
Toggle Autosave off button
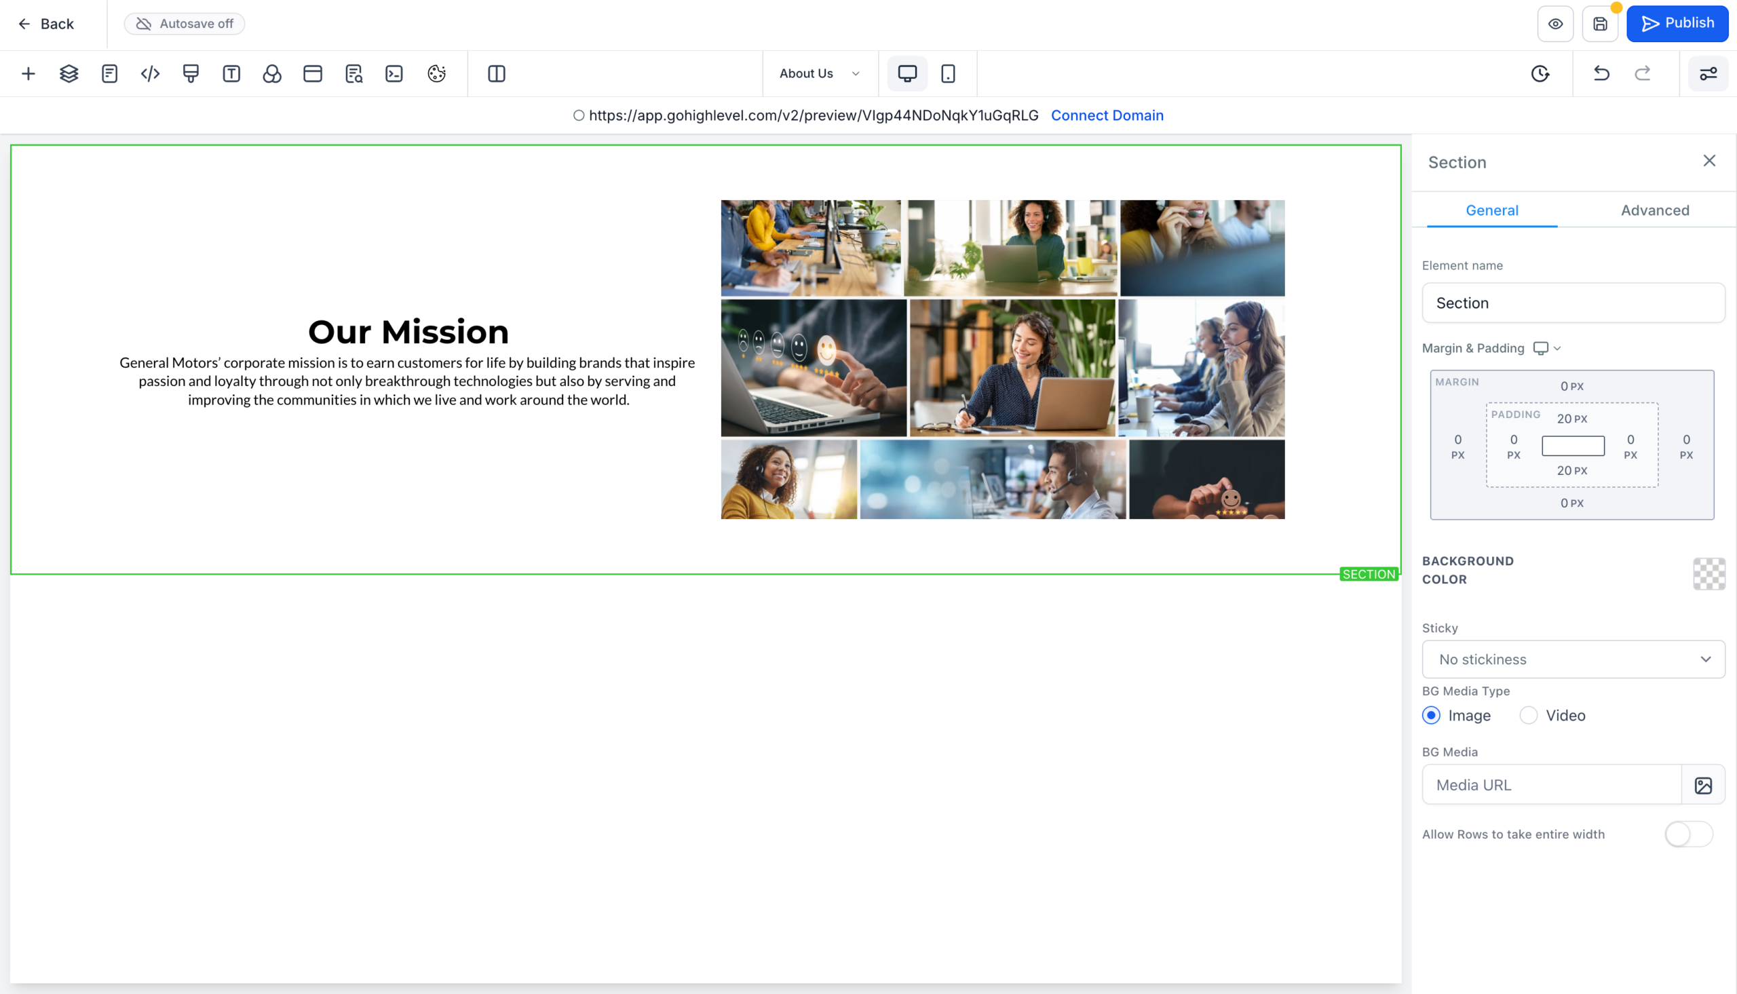[x=185, y=23]
